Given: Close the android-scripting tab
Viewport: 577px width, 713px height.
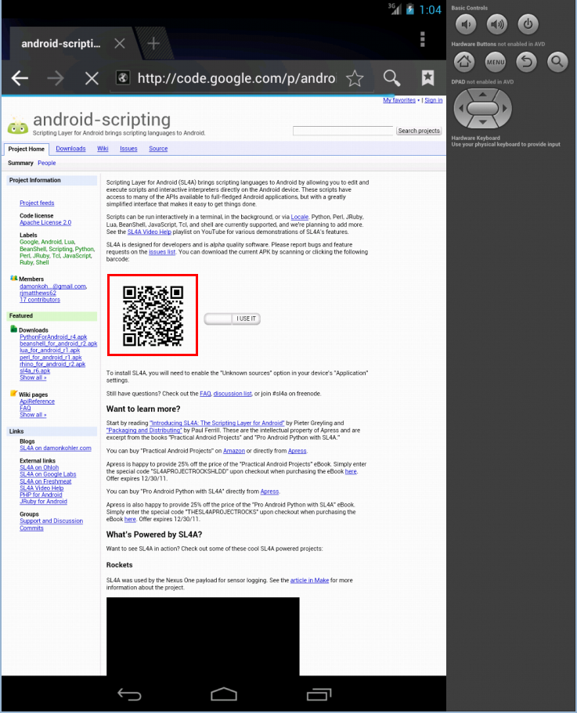Looking at the screenshot, I should (x=120, y=43).
